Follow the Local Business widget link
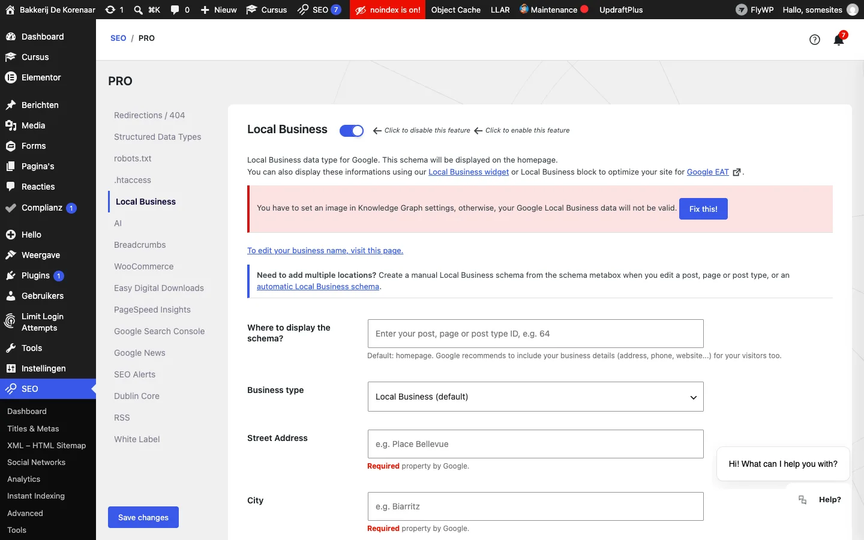This screenshot has height=540, width=864. coord(469,172)
